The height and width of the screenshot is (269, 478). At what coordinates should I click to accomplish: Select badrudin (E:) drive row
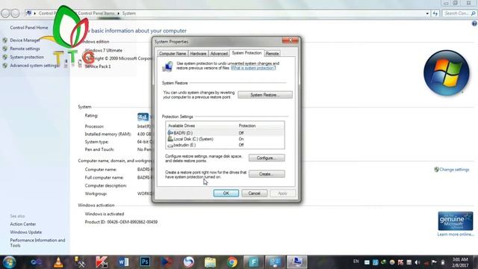click(x=225, y=145)
